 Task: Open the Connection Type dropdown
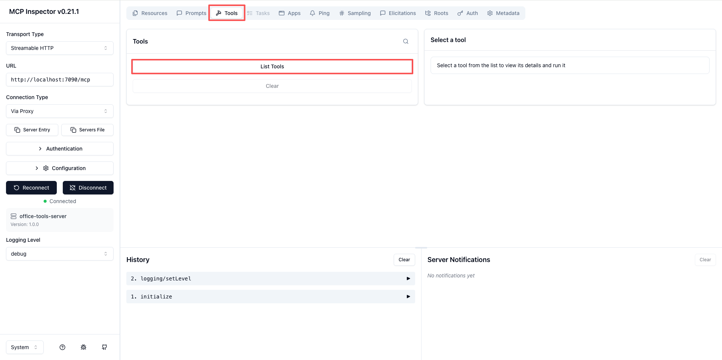click(x=60, y=111)
